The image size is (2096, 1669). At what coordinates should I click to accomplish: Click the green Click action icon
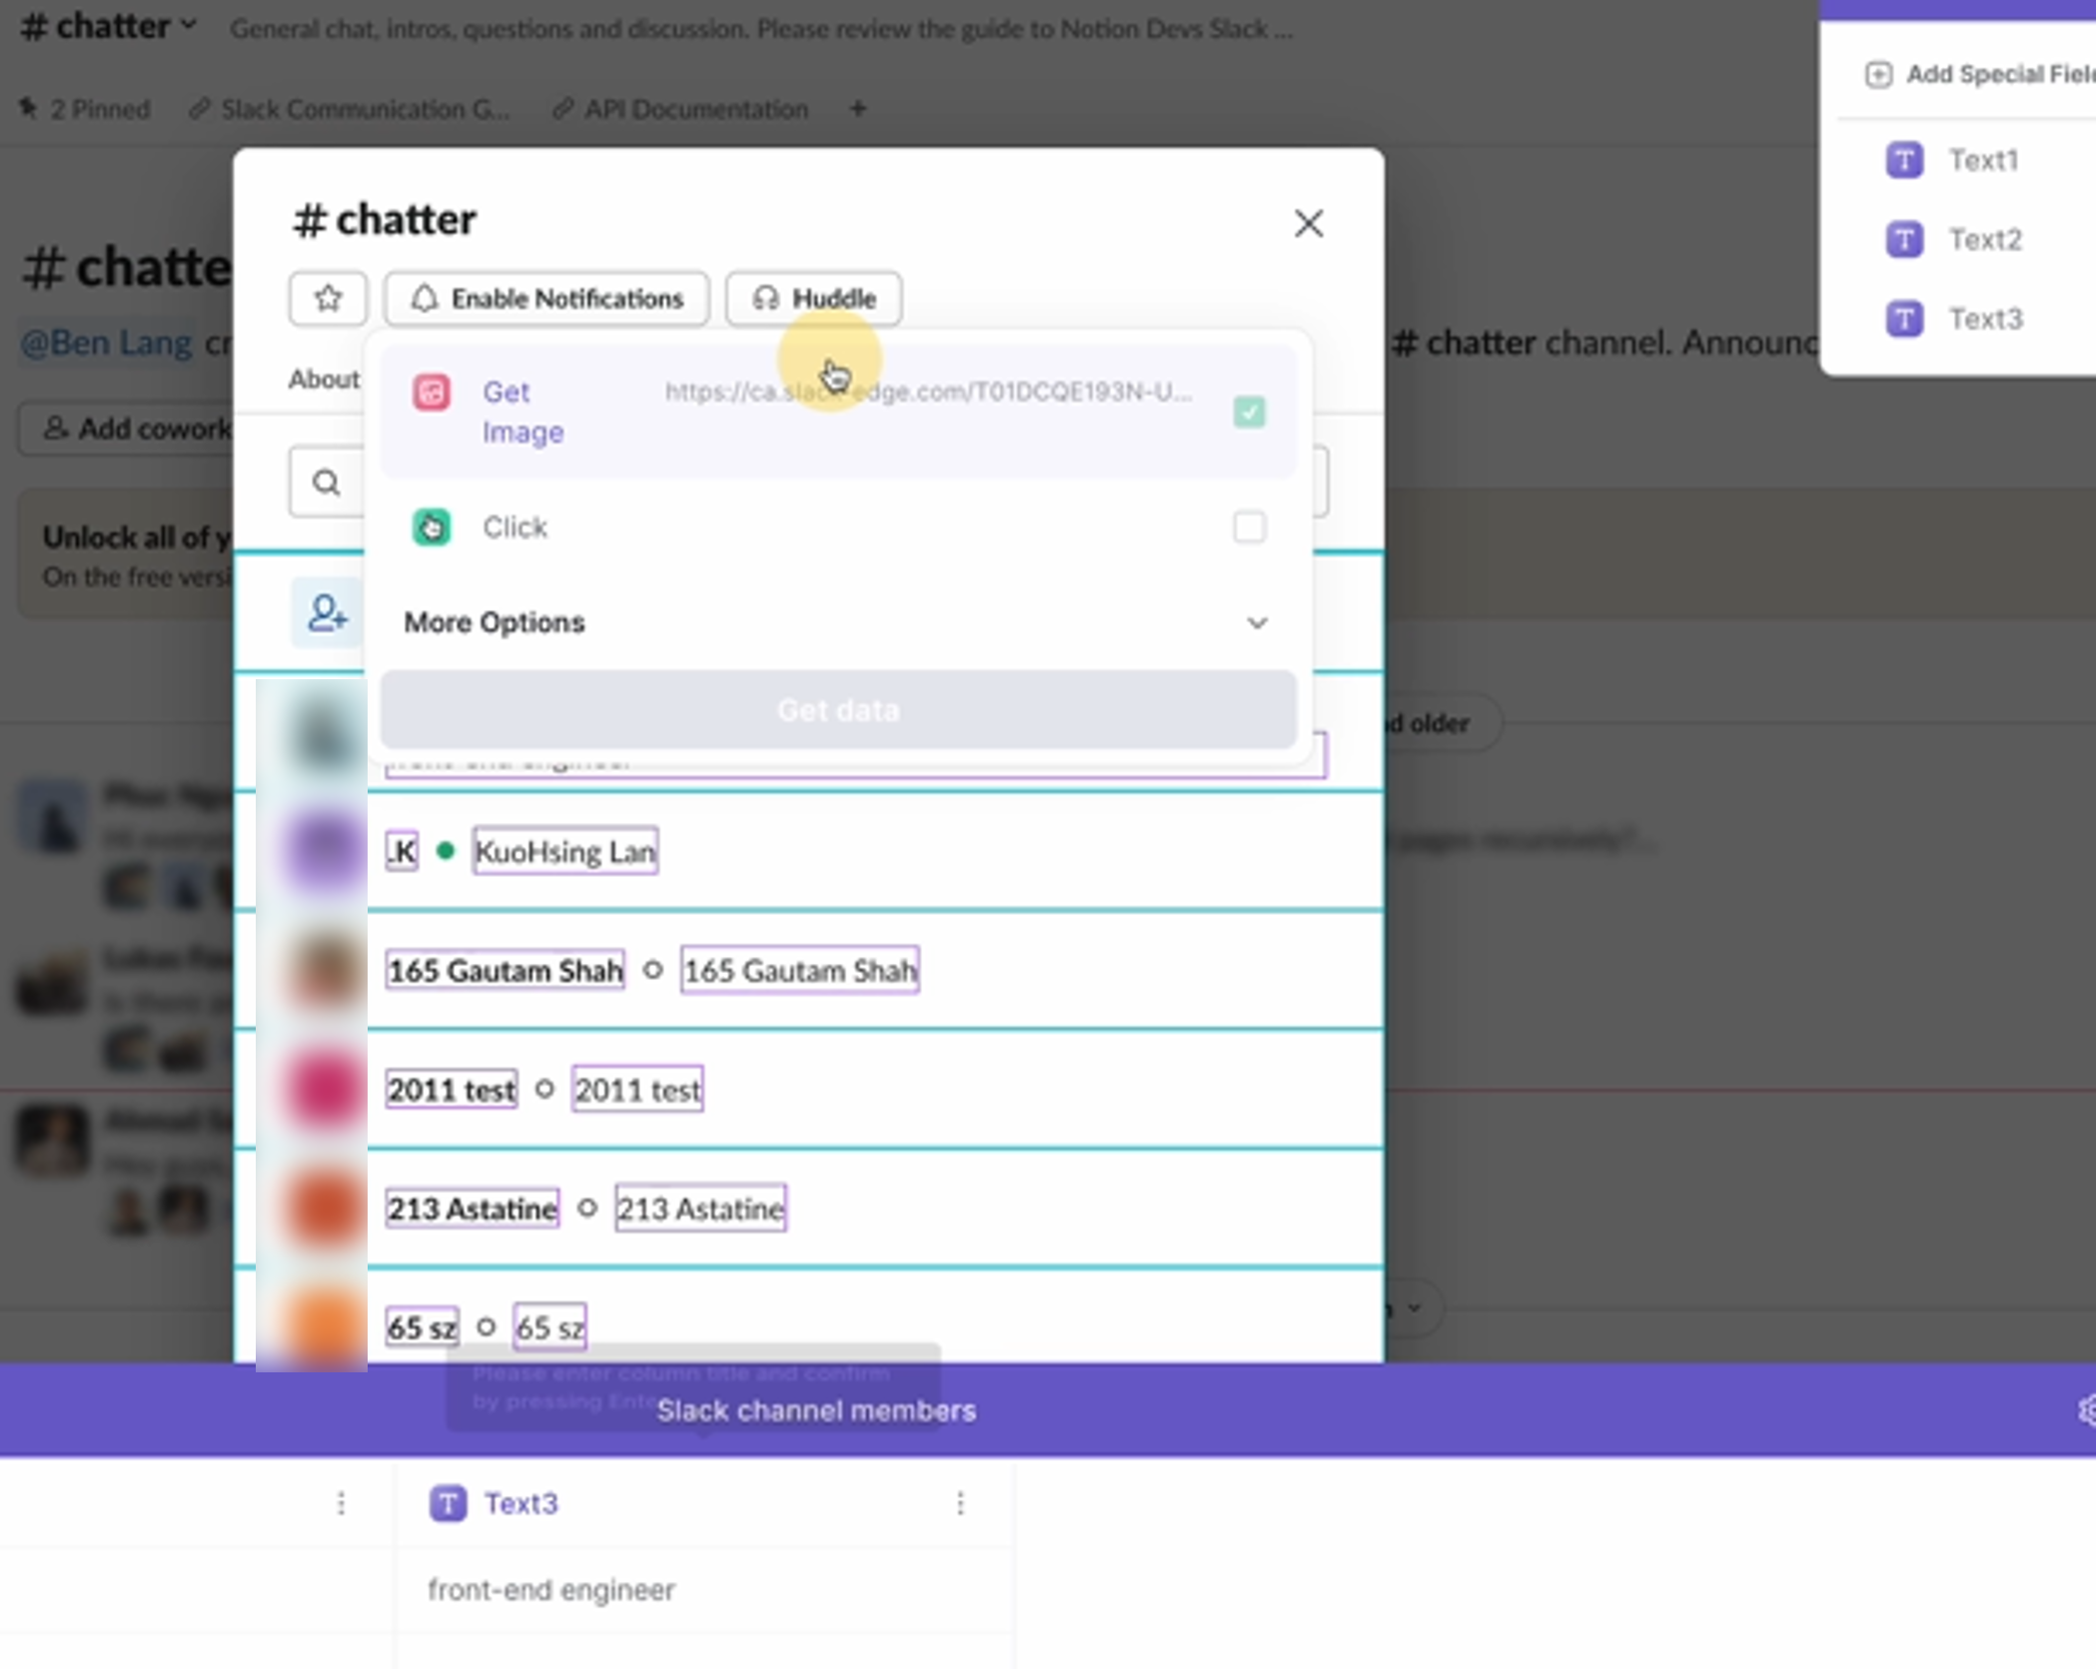(x=432, y=526)
